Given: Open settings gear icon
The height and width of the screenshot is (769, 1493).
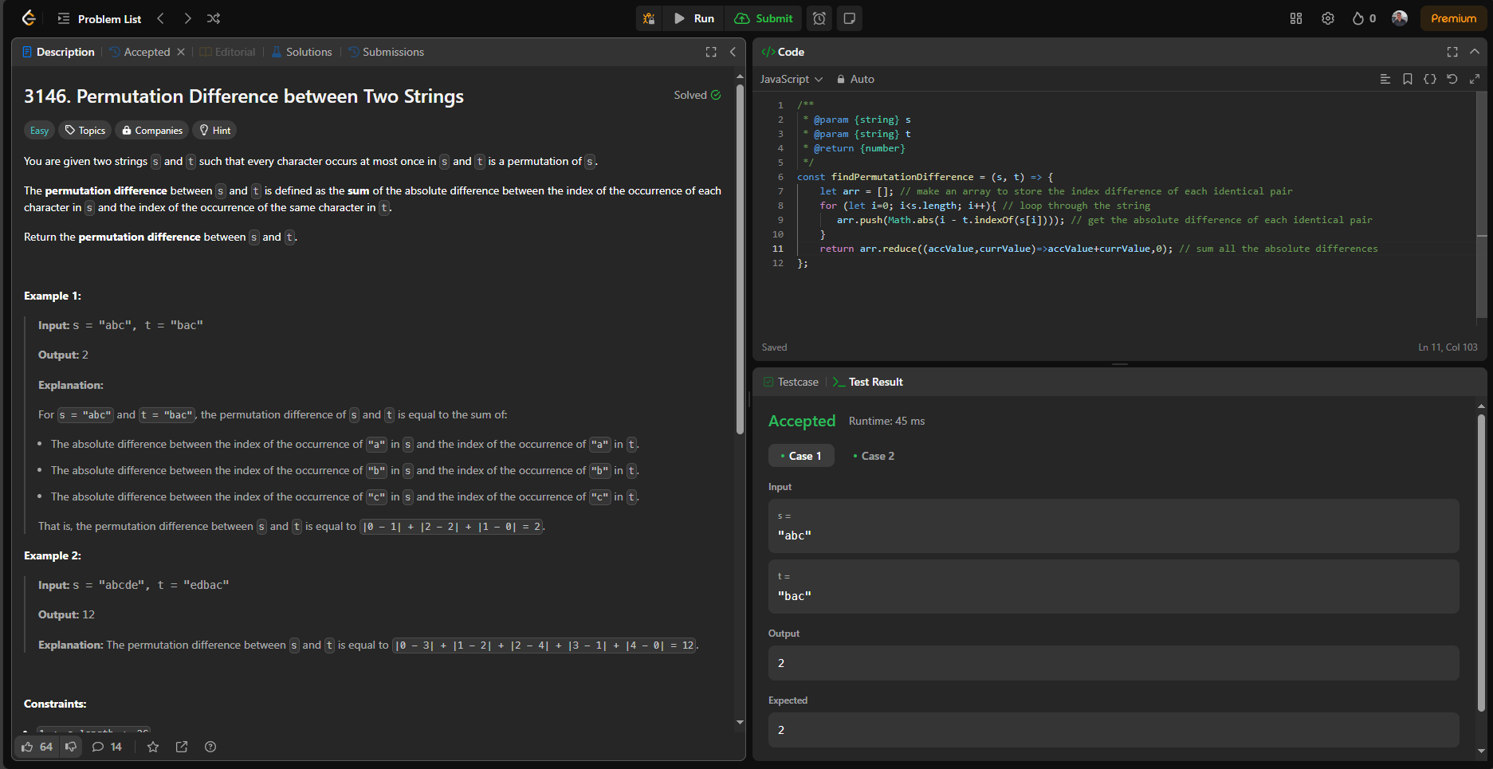Looking at the screenshot, I should pos(1328,18).
